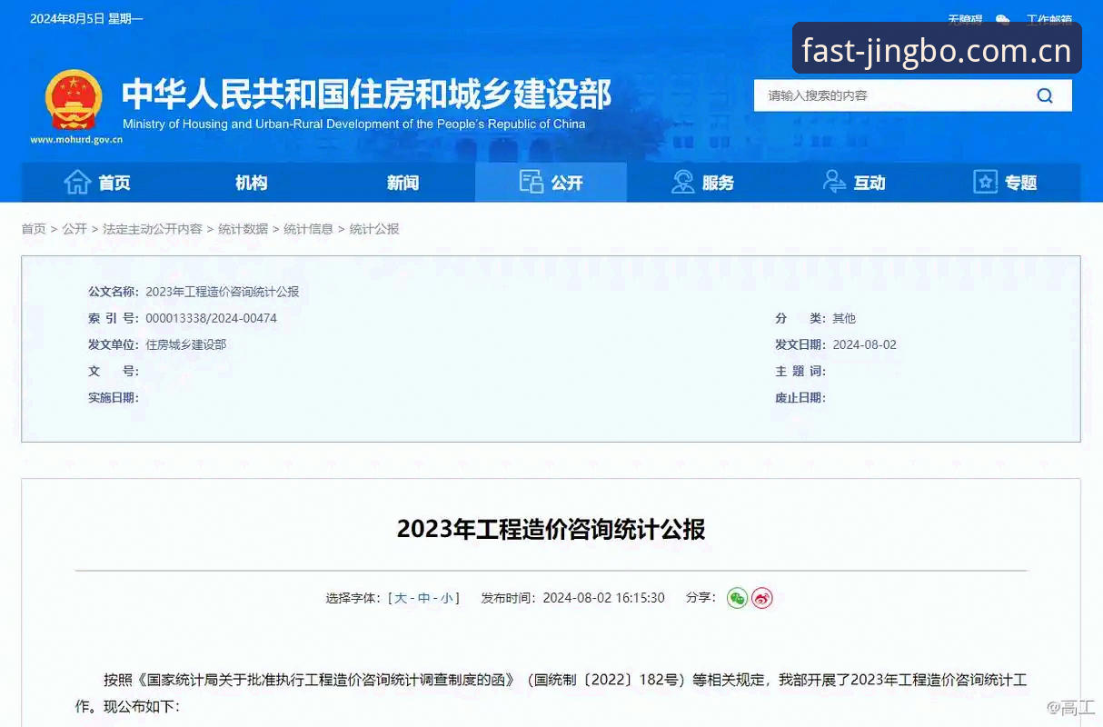Share article via Weibo icon
Viewport: 1103px width, 727px height.
(762, 598)
